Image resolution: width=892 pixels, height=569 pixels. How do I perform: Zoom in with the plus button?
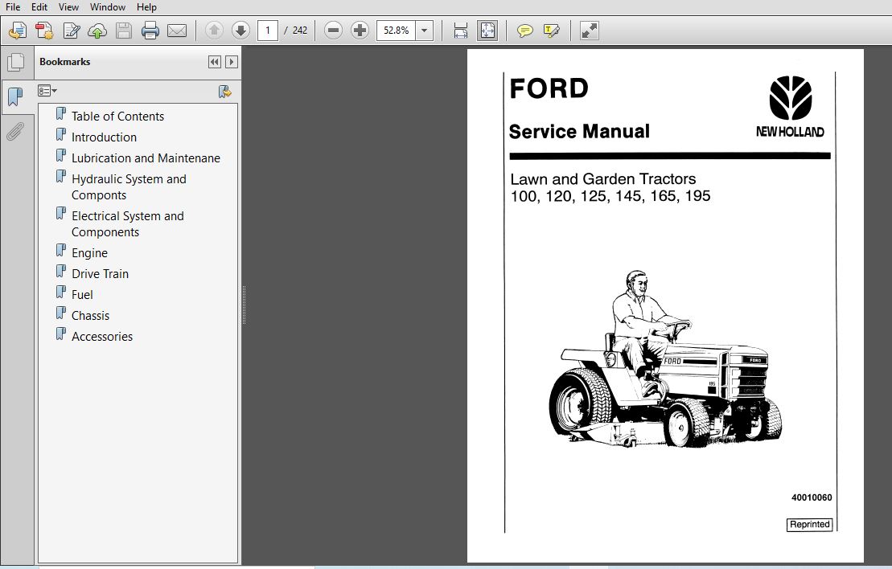360,31
